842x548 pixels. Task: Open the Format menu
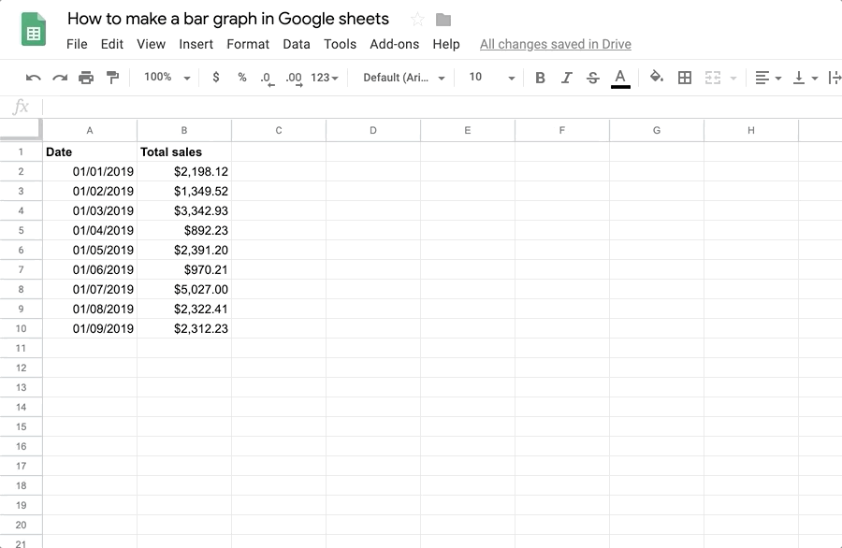tap(248, 44)
